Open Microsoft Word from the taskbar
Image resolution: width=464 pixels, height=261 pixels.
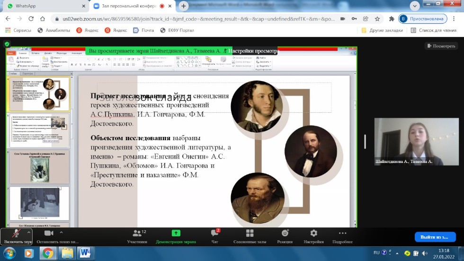pyautogui.click(x=85, y=253)
